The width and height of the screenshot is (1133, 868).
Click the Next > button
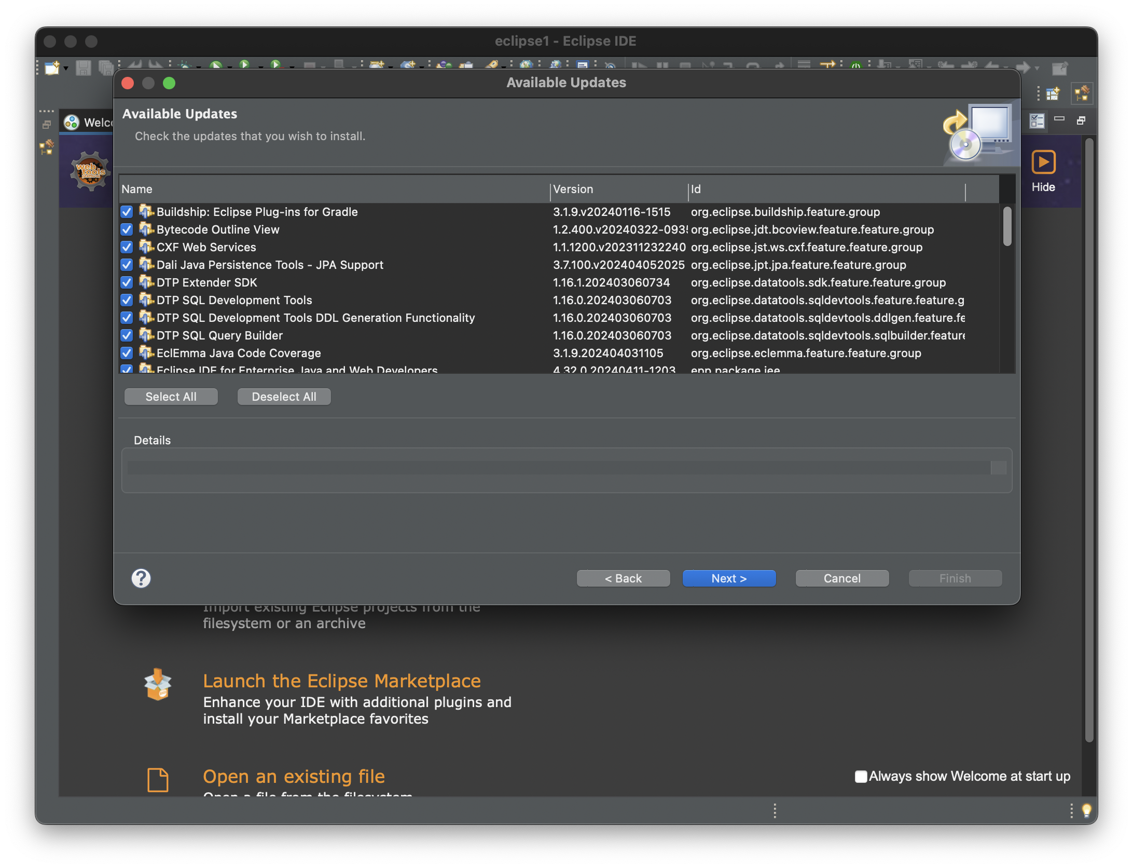pos(729,578)
